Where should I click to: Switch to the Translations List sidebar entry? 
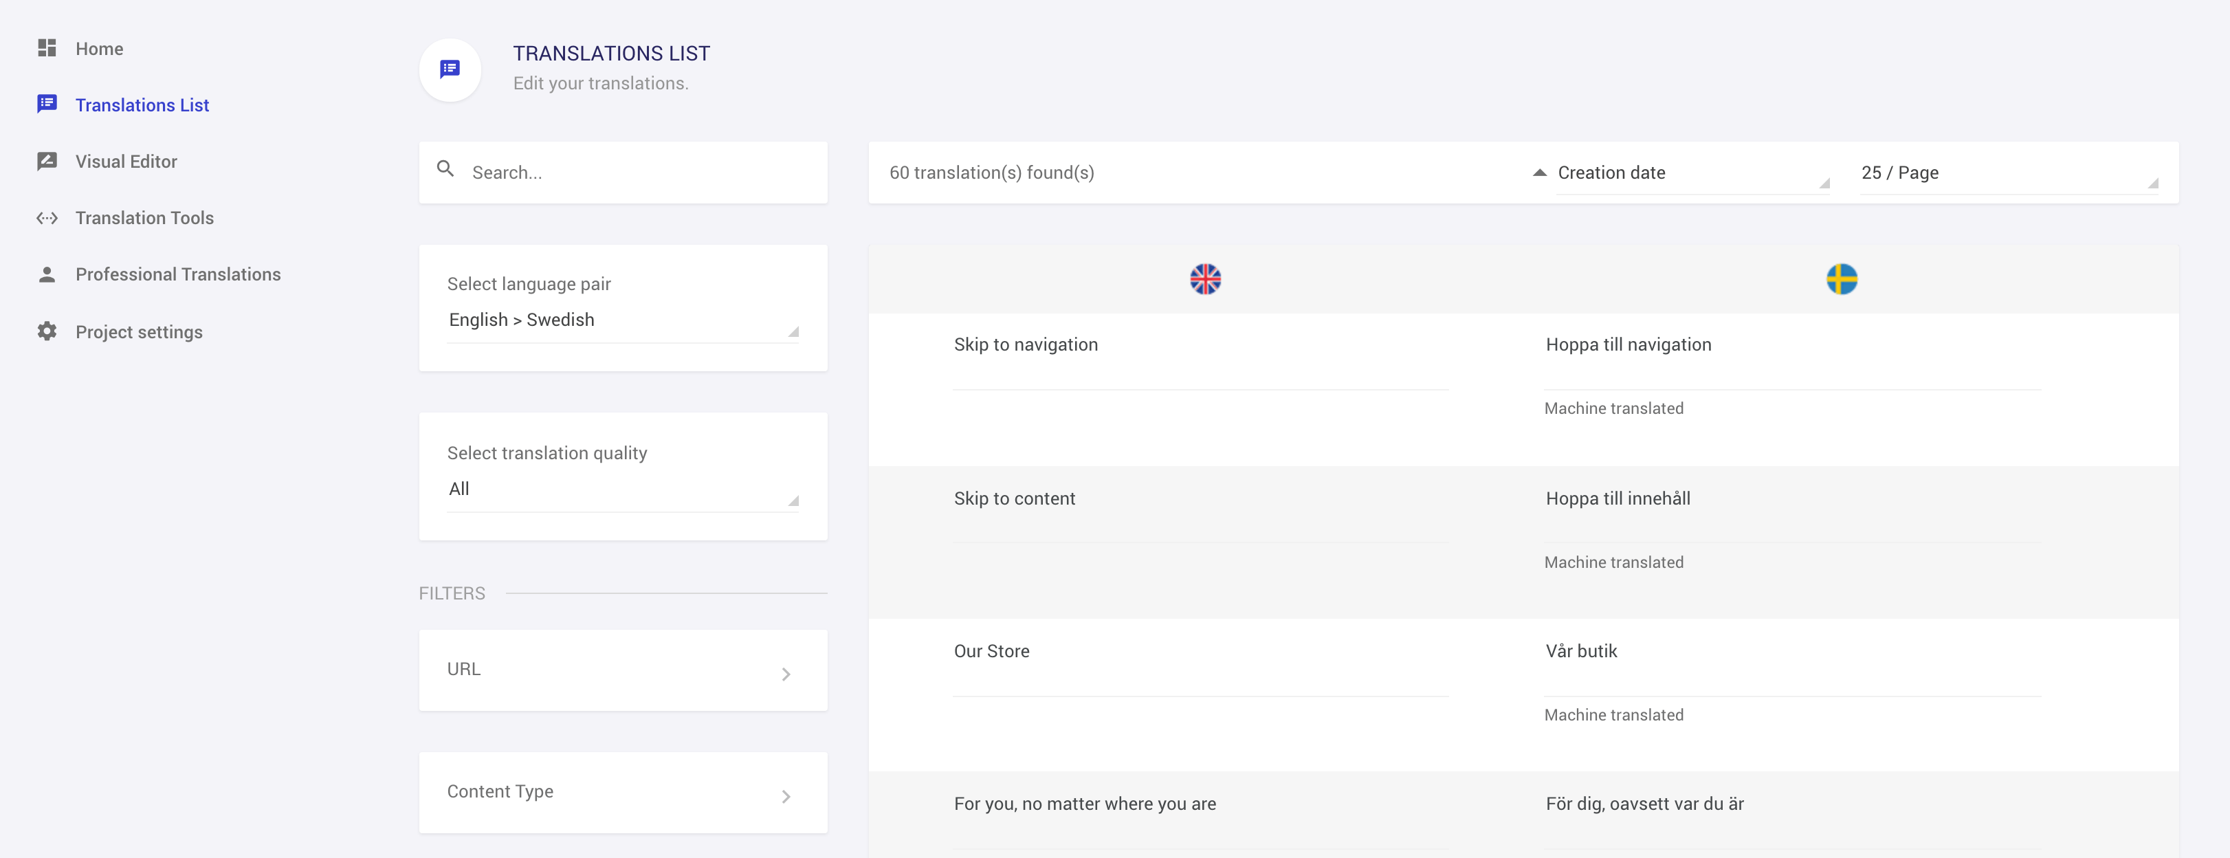pos(142,104)
